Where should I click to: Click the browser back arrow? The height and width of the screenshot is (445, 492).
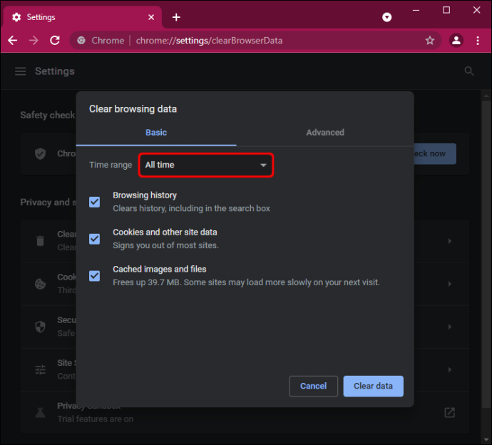click(13, 41)
